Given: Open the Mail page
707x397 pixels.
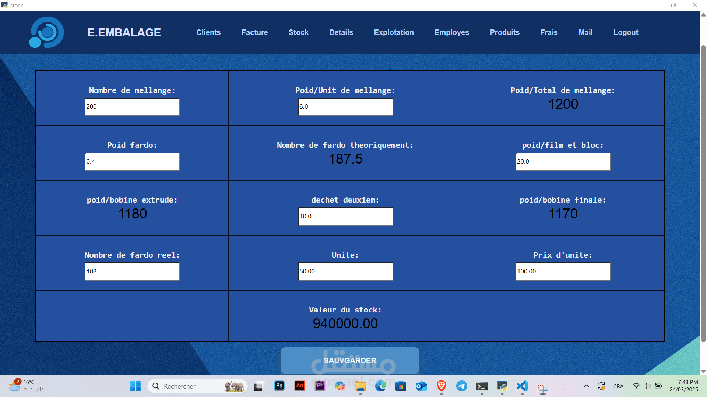Looking at the screenshot, I should coord(585,32).
